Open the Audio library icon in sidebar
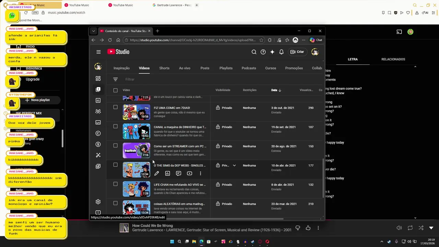 pyautogui.click(x=98, y=166)
